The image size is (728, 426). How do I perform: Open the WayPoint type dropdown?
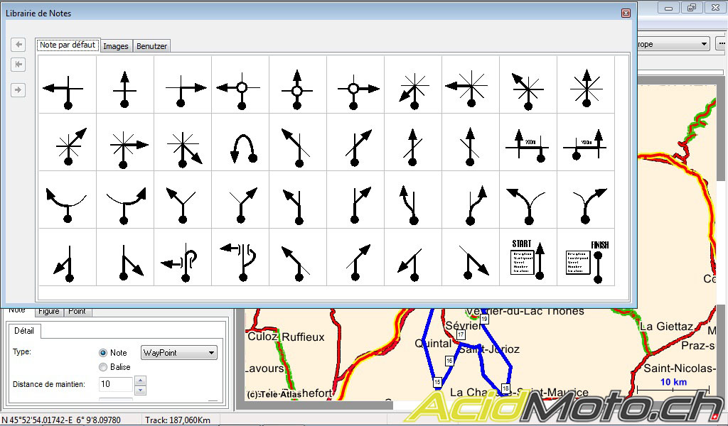[x=178, y=353]
